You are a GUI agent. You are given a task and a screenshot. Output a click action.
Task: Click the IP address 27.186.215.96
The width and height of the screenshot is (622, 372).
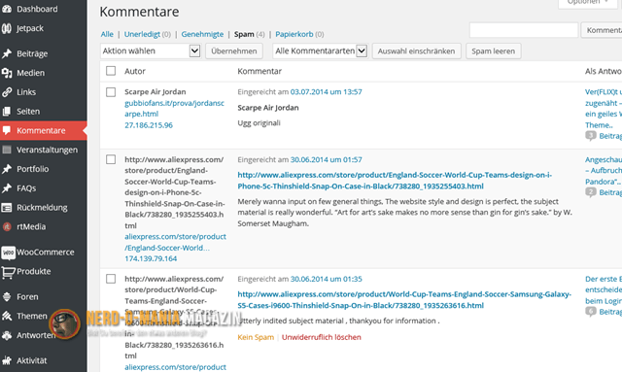(x=149, y=125)
